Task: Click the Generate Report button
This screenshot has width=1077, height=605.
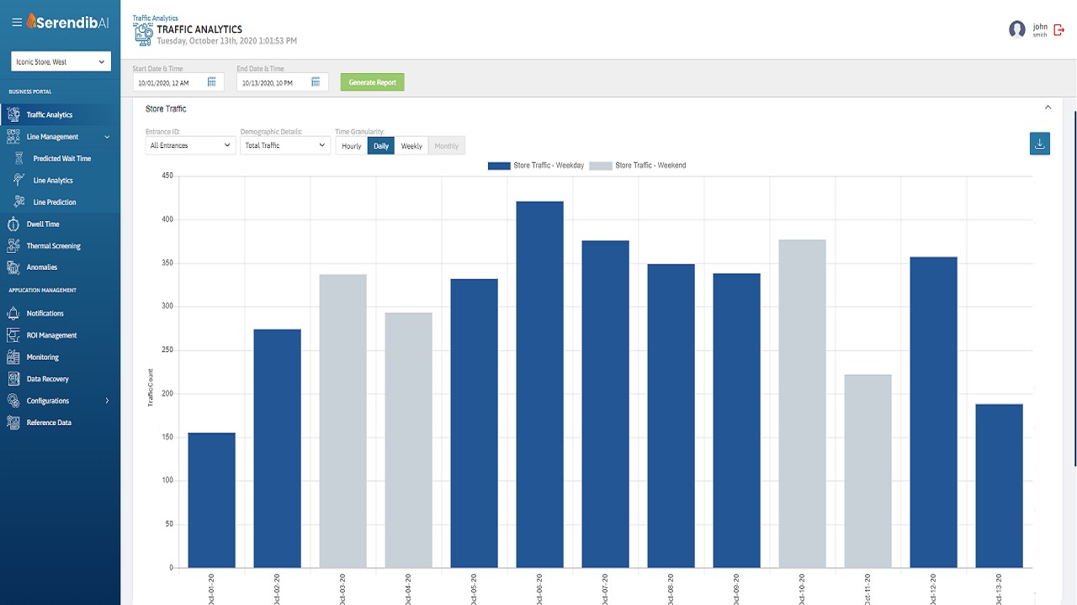Action: [x=373, y=82]
